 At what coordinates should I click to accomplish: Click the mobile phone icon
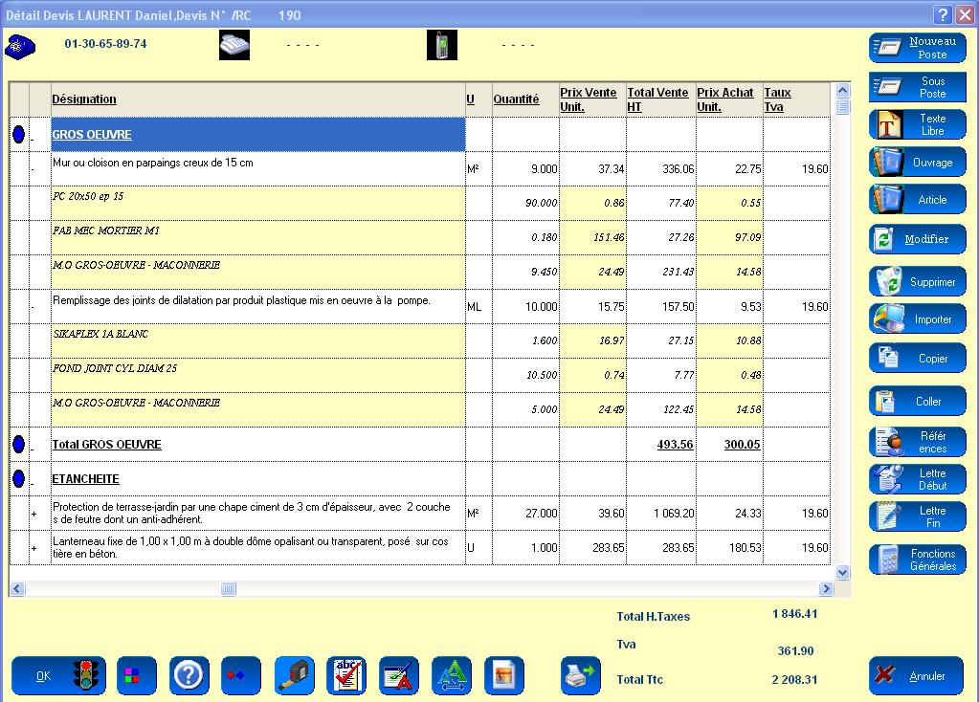click(x=441, y=45)
